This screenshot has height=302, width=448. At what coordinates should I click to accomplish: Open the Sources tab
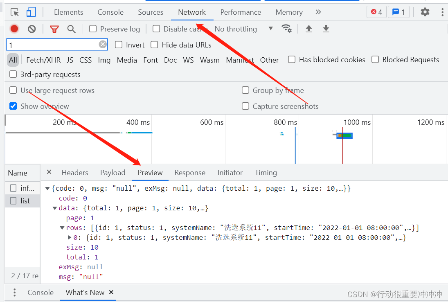(151, 12)
